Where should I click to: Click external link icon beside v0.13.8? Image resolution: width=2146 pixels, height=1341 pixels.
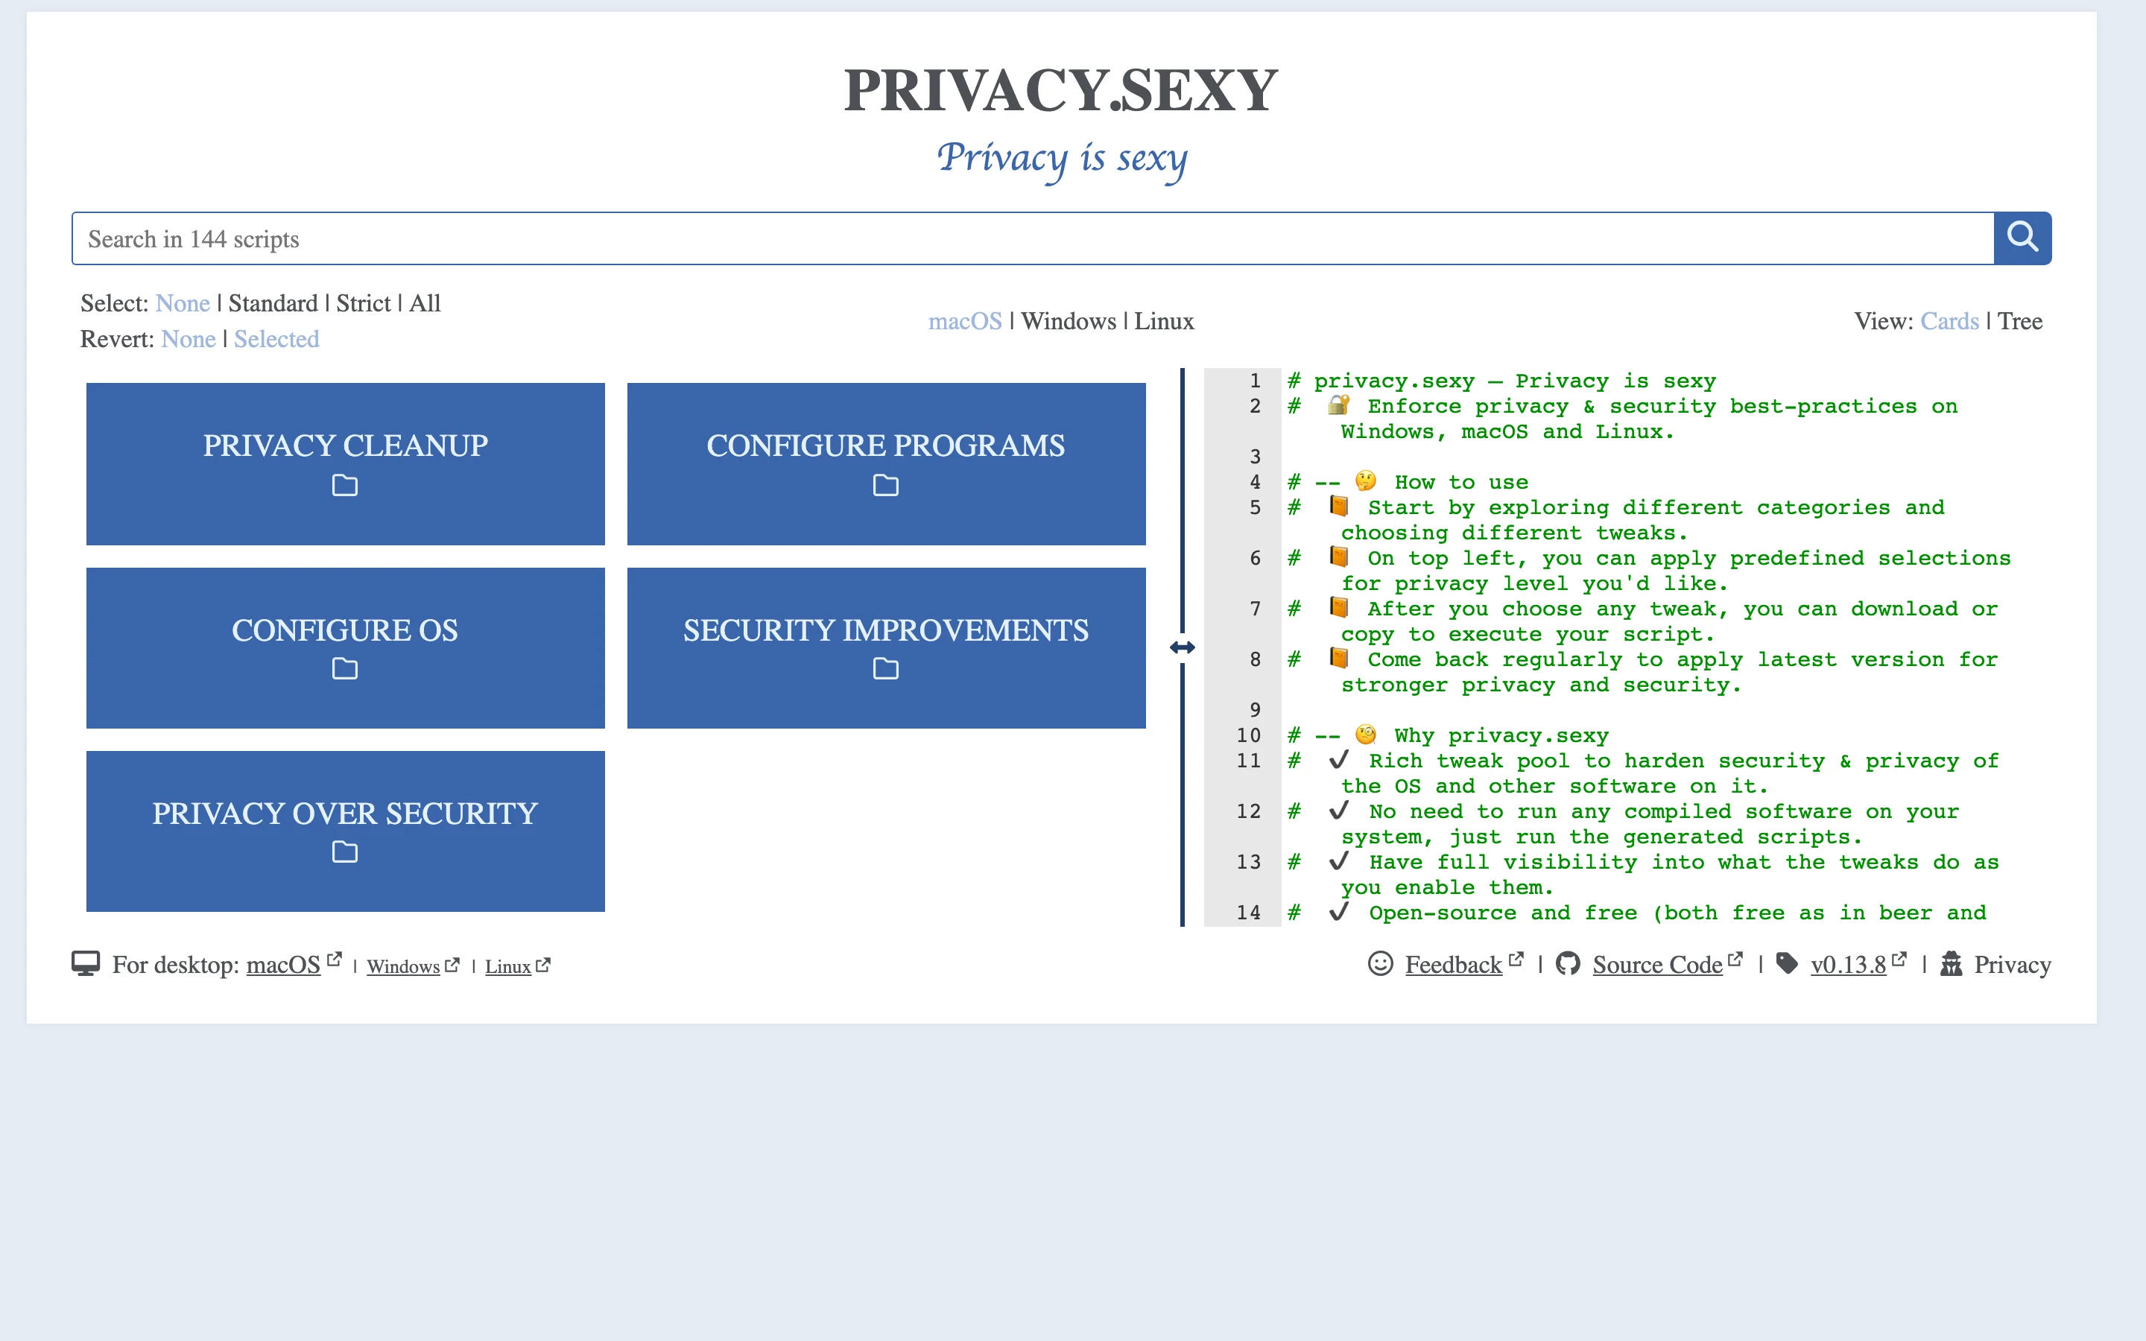(x=1899, y=959)
